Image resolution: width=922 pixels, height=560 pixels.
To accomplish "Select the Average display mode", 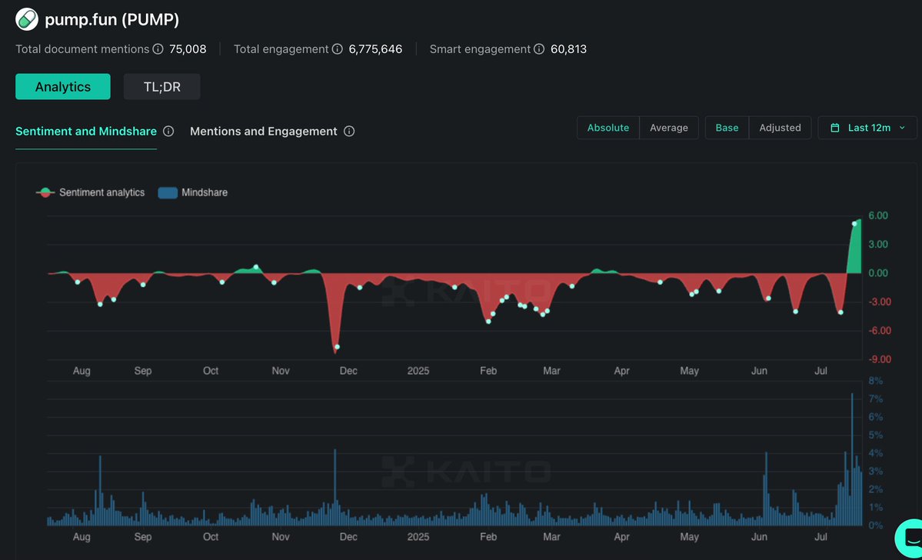I will pos(668,128).
